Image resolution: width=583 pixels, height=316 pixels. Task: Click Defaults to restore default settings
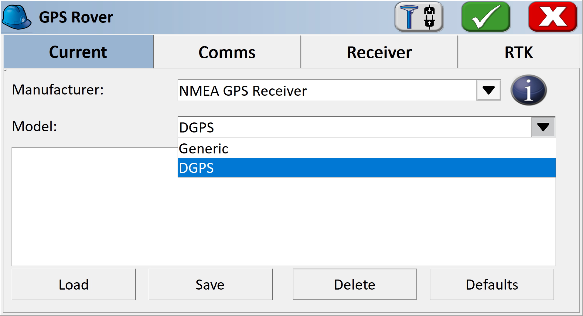pos(492,284)
